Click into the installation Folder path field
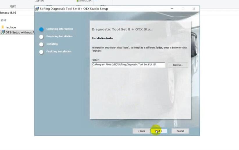This screenshot has height=150, width=239. (128, 65)
